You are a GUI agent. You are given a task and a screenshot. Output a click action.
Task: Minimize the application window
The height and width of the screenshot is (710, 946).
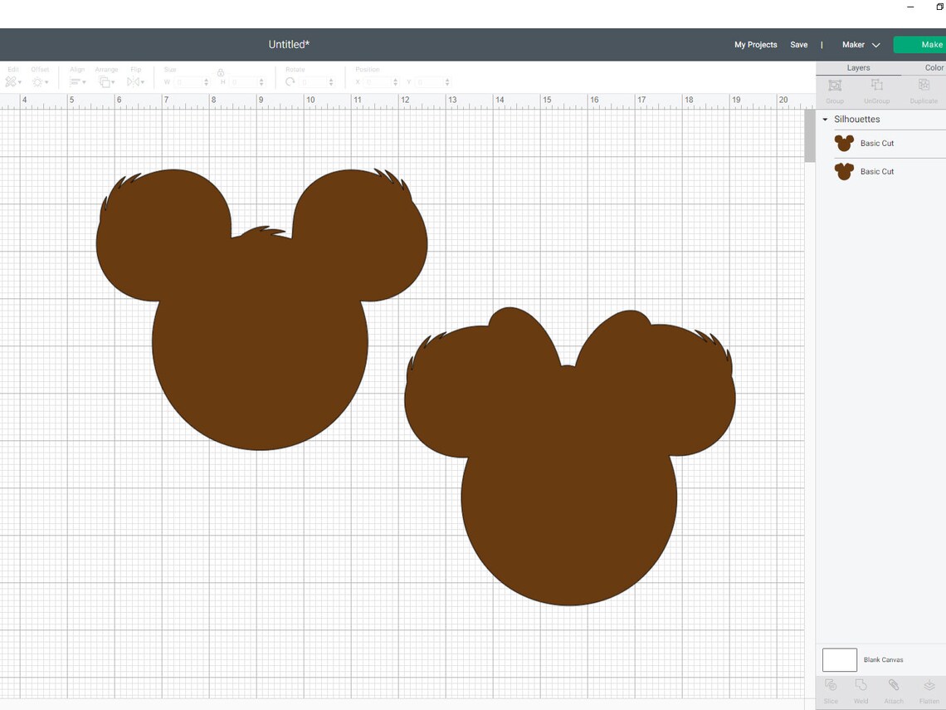[x=910, y=7]
